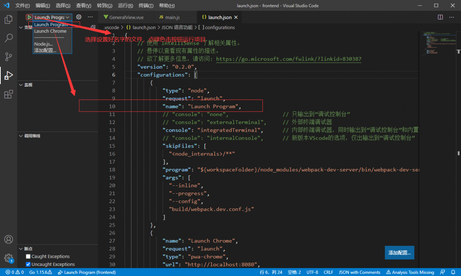The image size is (461, 276).
Task: Click configurations in the breadcrumb
Action: pos(216,27)
